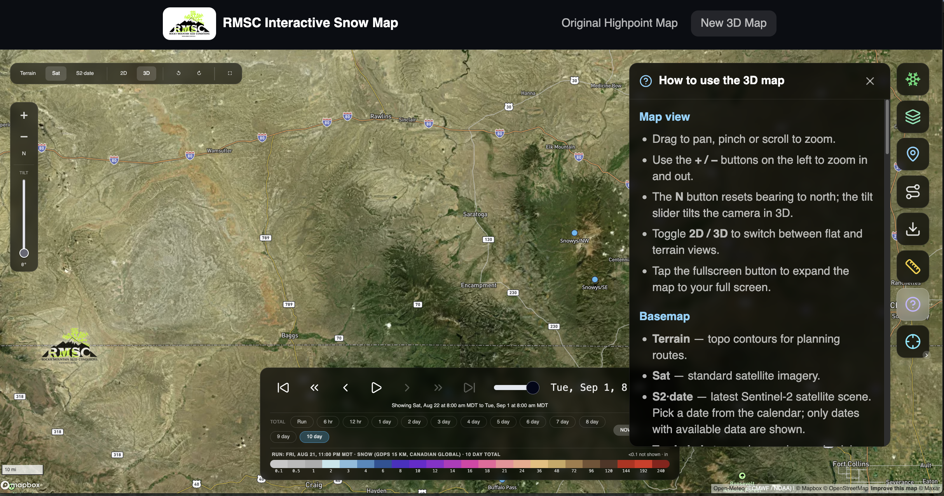This screenshot has width=944, height=496.
Task: Switch basemap to Terrain
Action: tap(28, 73)
